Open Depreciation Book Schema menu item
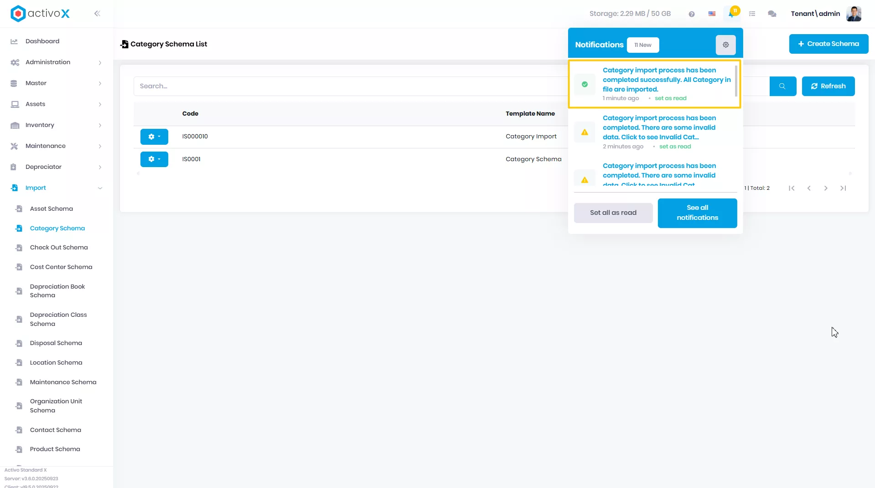This screenshot has width=875, height=488. [x=57, y=291]
